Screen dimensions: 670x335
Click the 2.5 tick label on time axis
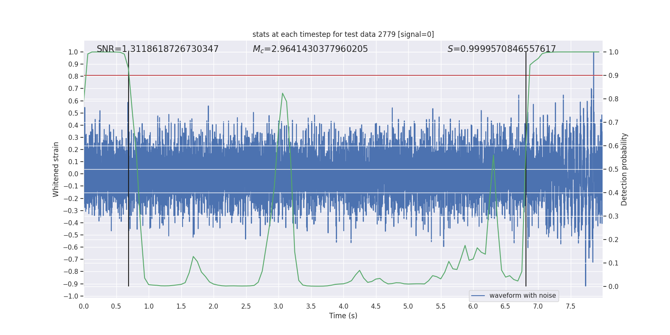[x=246, y=307]
